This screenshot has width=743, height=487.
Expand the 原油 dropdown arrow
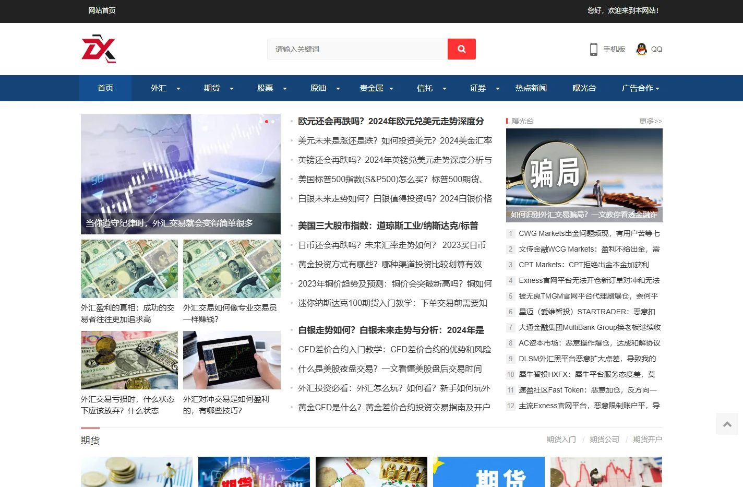(x=338, y=89)
